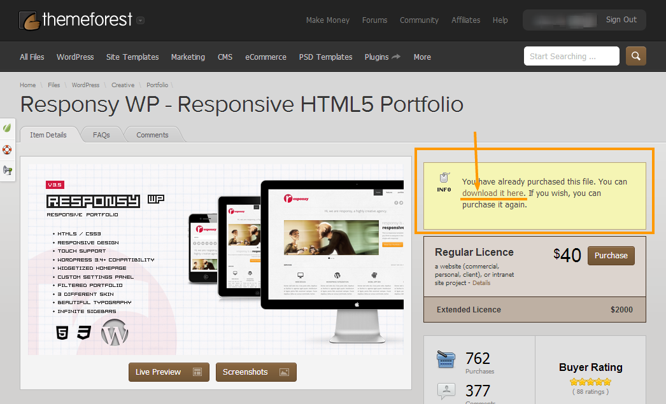Expand the Extended Licence row

[534, 310]
